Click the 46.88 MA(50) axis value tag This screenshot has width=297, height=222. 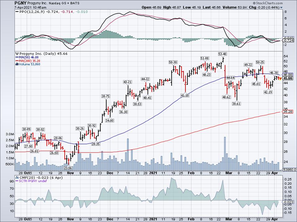pos(288,75)
